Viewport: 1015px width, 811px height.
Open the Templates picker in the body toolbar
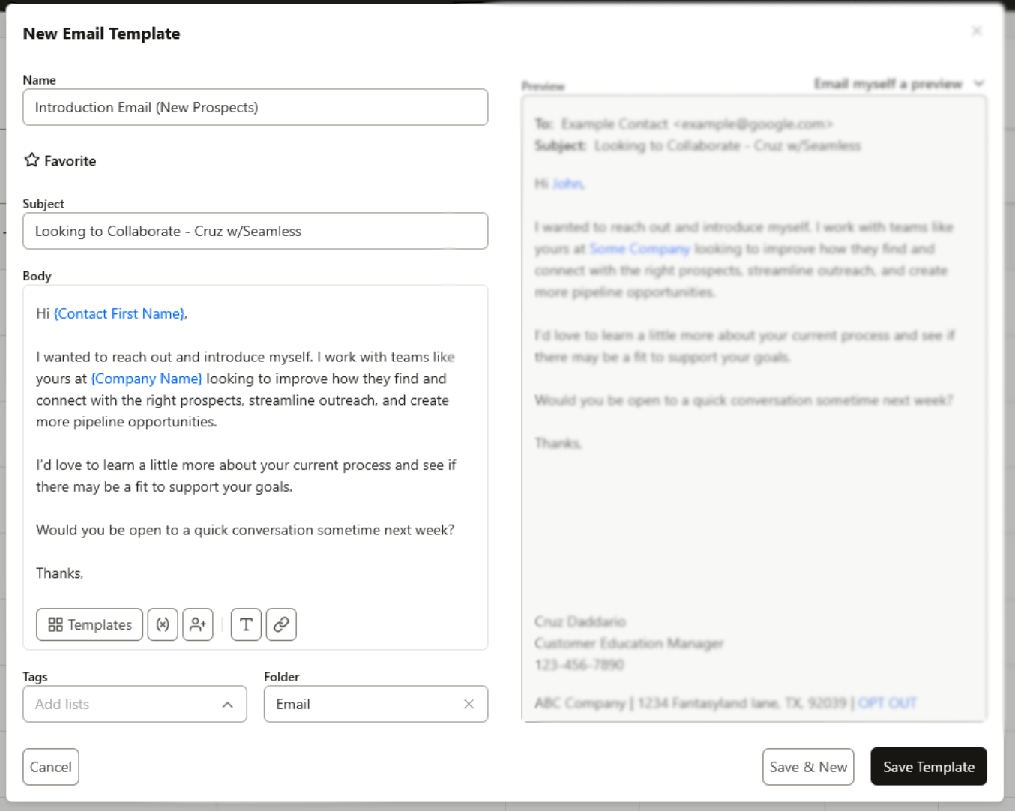89,624
